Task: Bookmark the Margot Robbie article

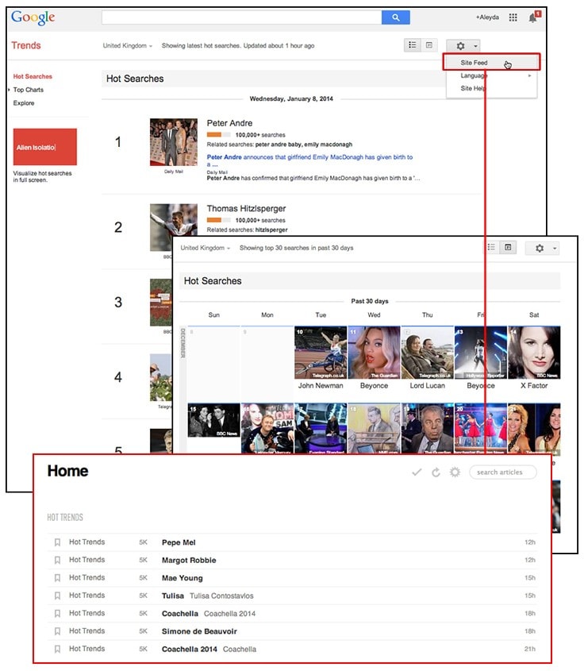Action: point(57,561)
